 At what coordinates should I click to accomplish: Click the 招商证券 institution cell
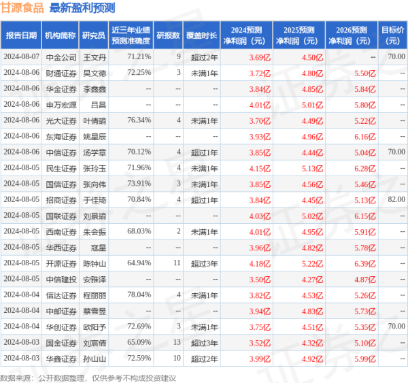coord(61,200)
